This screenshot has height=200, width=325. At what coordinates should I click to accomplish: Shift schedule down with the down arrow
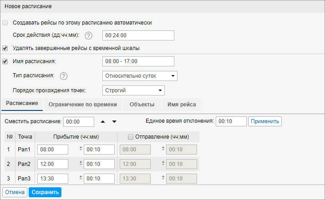point(114,121)
